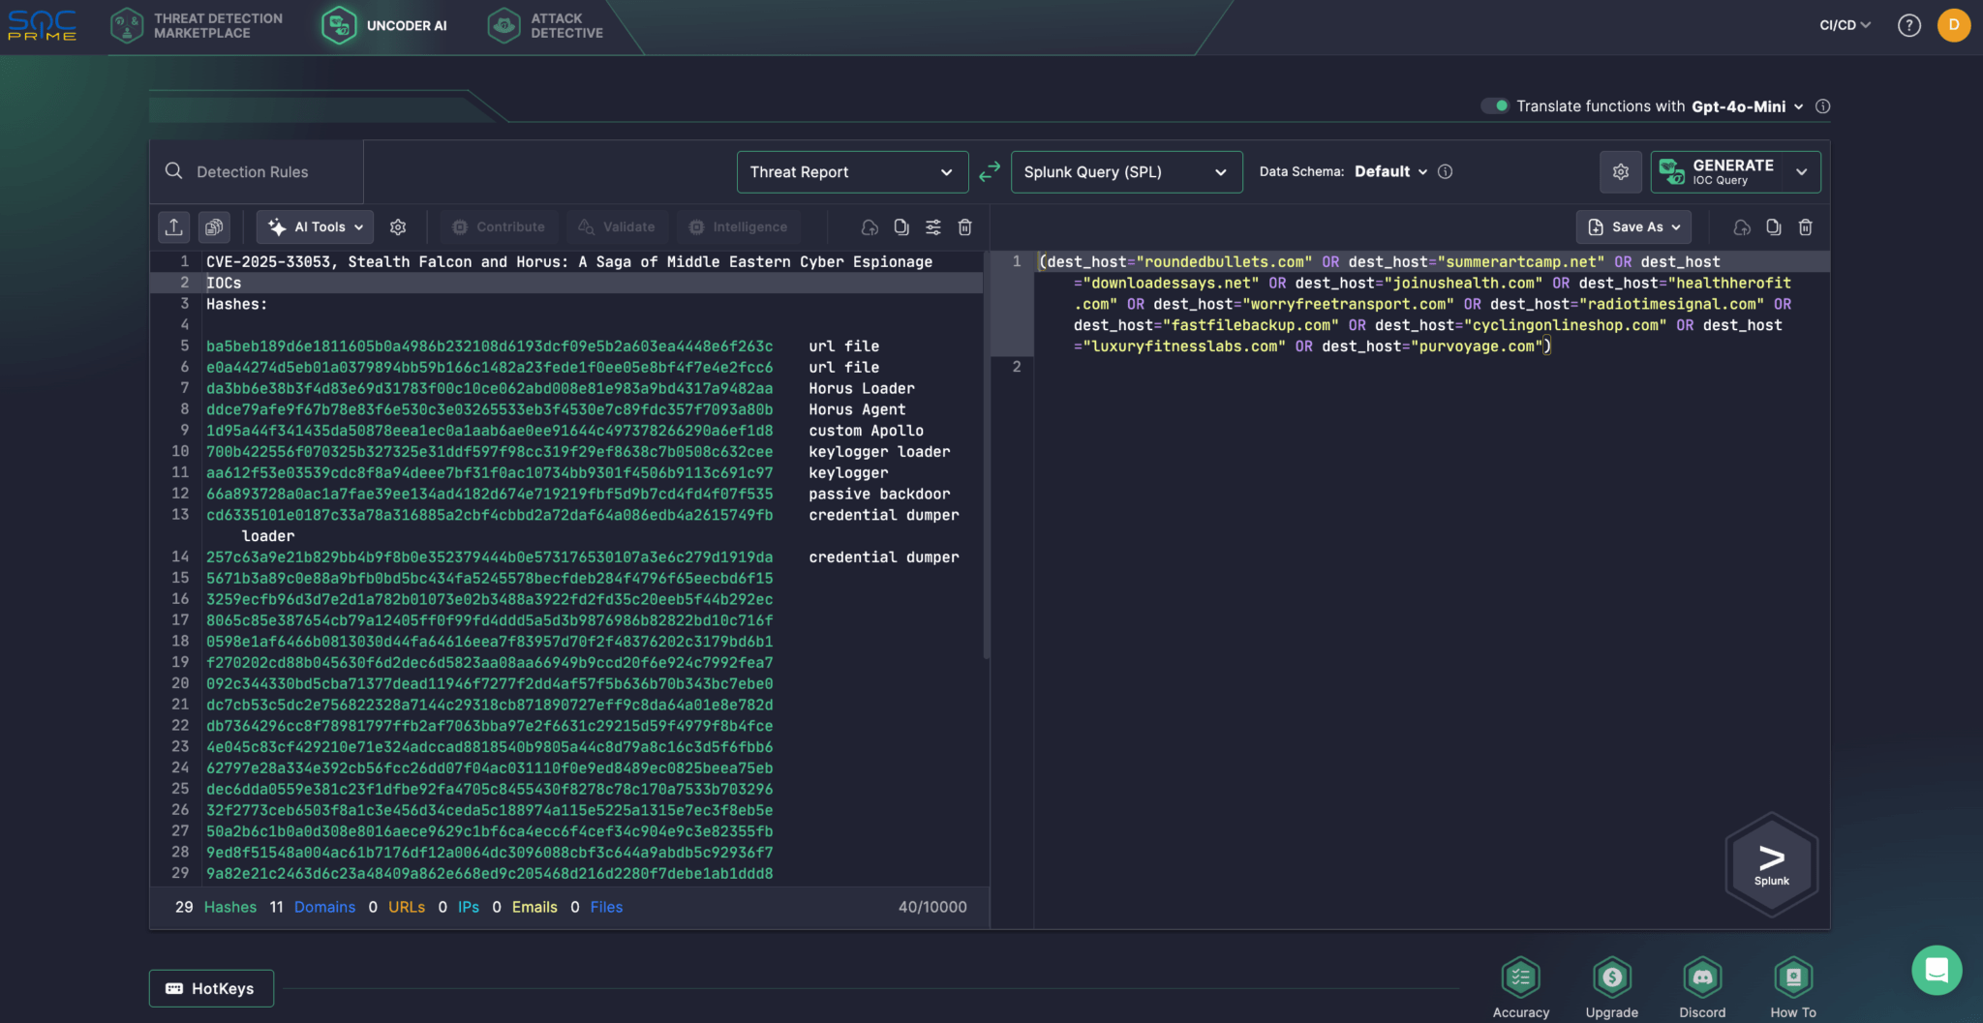Click the cloud download icon above the query editor
The height and width of the screenshot is (1023, 1983).
pos(1742,226)
